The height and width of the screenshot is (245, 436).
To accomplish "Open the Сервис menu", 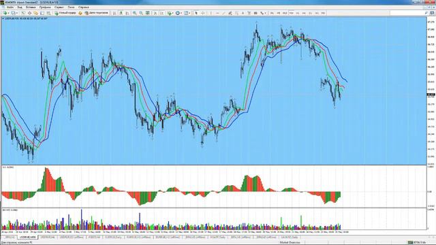I will 59,7.
